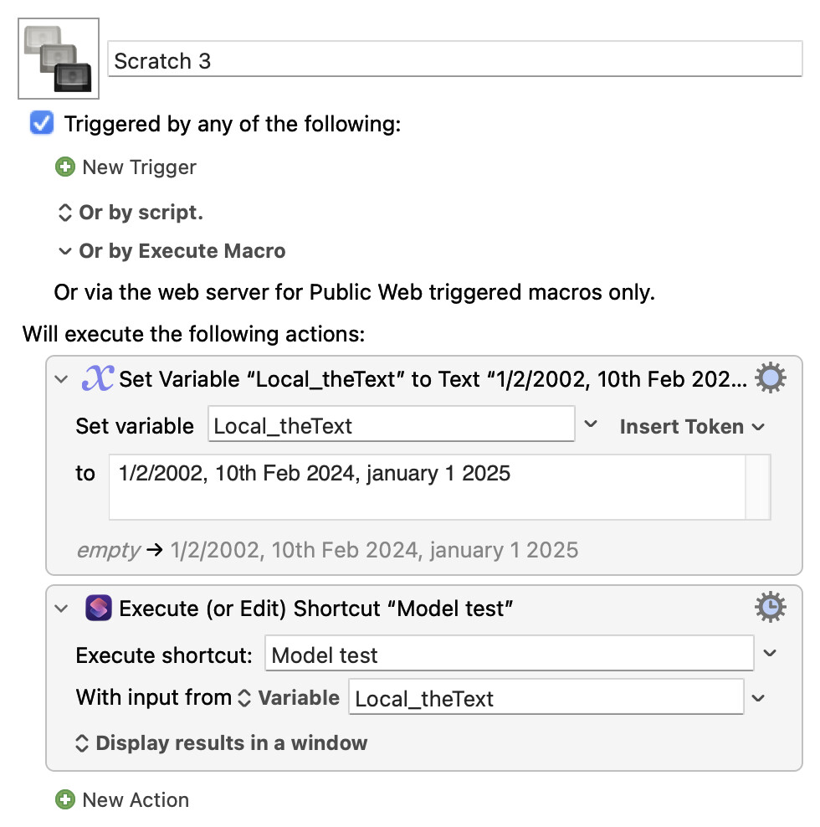The width and height of the screenshot is (820, 827).
Task: Toggle the Or by script option
Action: tap(130, 213)
